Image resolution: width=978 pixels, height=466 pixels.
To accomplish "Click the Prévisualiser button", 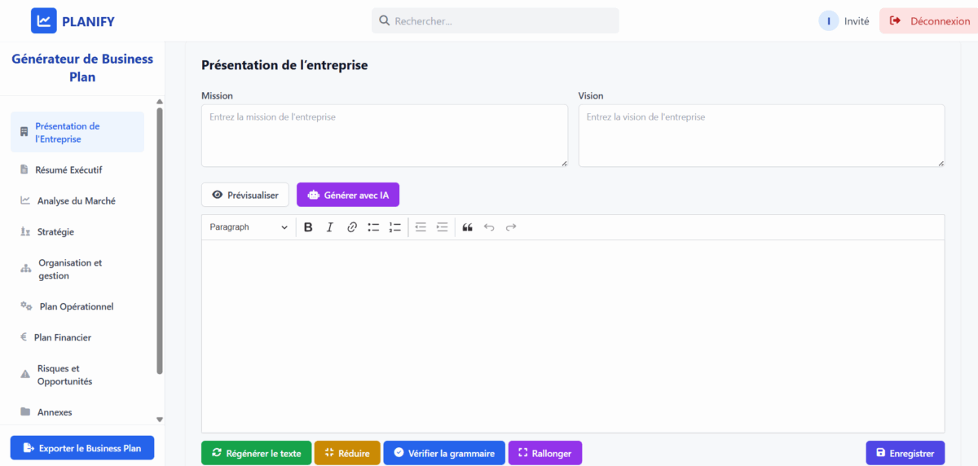I will [x=244, y=195].
